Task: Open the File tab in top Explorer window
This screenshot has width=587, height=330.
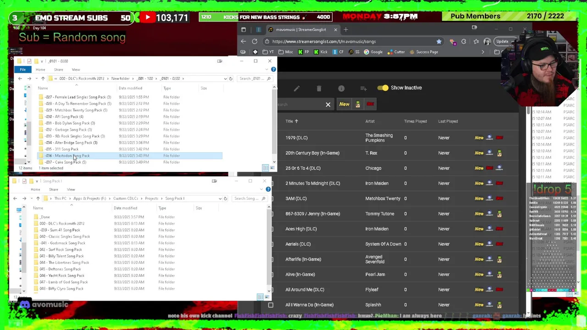Action: 22,70
